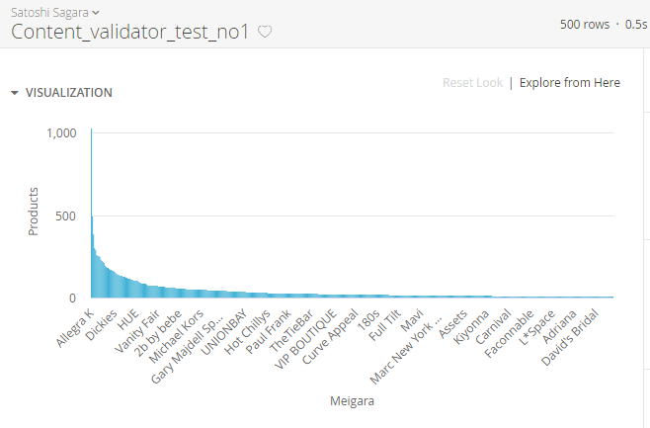The image size is (650, 428).
Task: Click the 500 rows query status text
Action: [x=584, y=24]
